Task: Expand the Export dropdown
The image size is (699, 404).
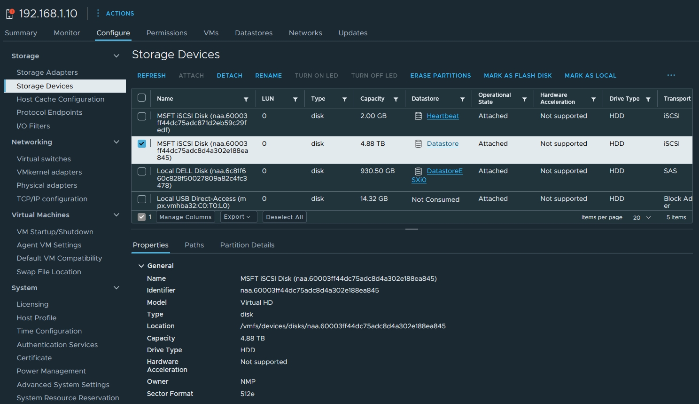Action: coord(238,217)
